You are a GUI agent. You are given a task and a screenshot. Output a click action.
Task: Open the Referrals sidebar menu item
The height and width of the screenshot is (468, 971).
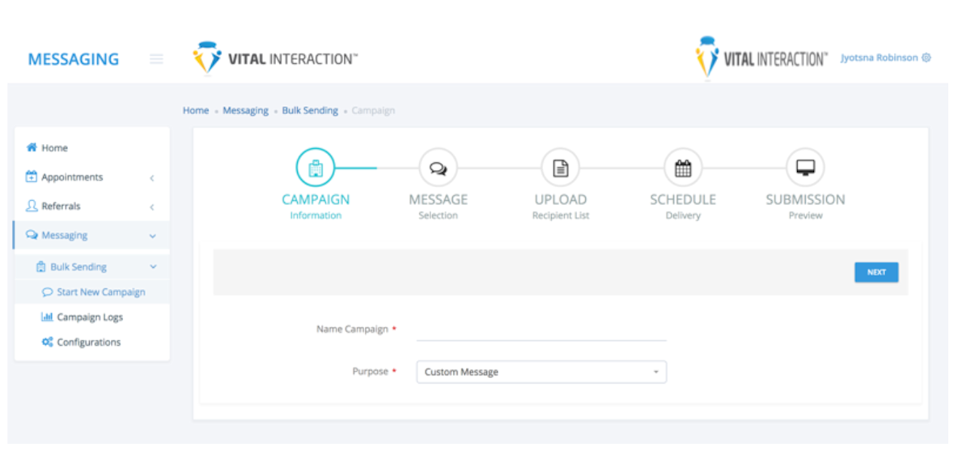tap(92, 206)
